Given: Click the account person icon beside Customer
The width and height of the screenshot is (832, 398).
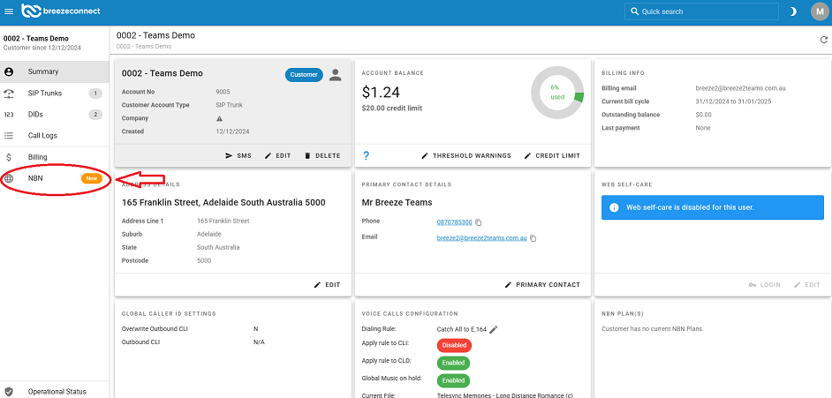Looking at the screenshot, I should (x=336, y=75).
